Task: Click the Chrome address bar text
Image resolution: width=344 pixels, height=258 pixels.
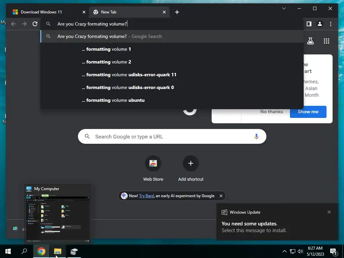Action: click(x=92, y=24)
